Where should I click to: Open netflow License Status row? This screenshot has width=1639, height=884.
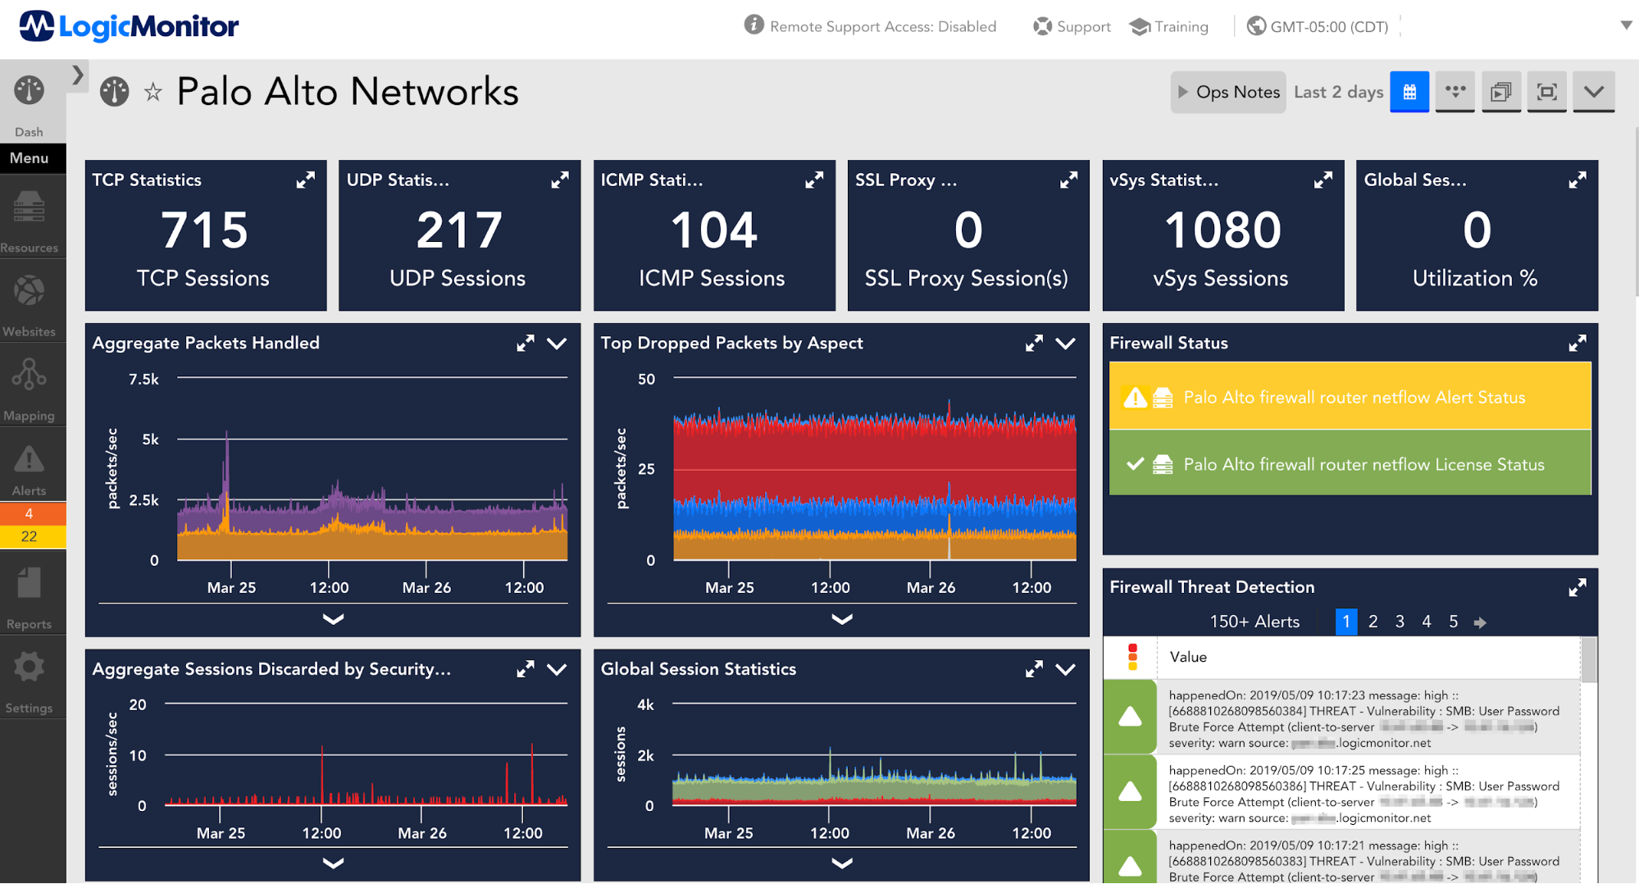[x=1350, y=464]
